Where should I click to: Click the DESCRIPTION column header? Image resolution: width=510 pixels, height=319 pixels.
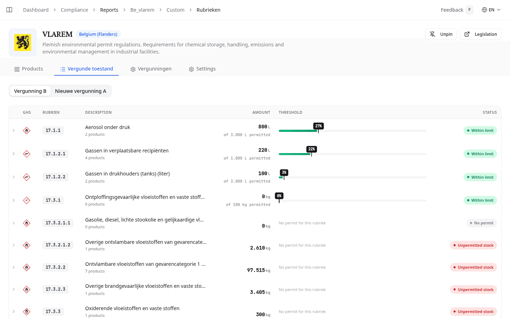[98, 112]
